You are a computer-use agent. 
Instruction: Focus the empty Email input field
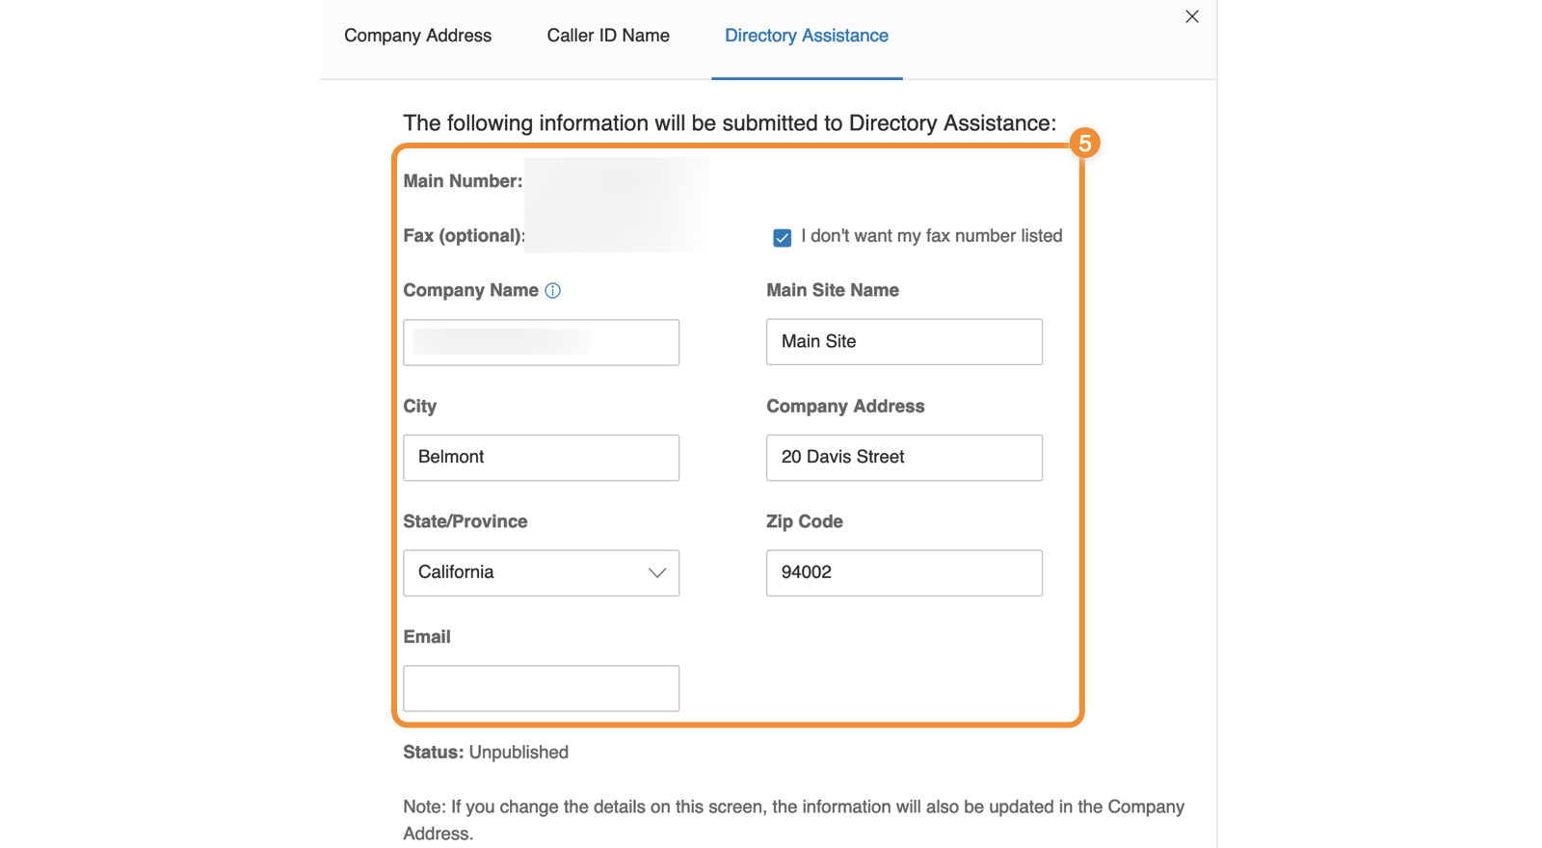pos(541,689)
